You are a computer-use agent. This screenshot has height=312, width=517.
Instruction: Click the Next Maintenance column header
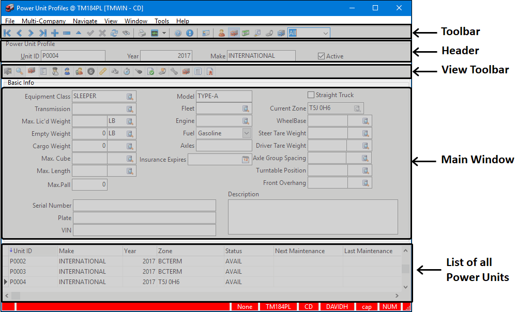[x=300, y=251]
